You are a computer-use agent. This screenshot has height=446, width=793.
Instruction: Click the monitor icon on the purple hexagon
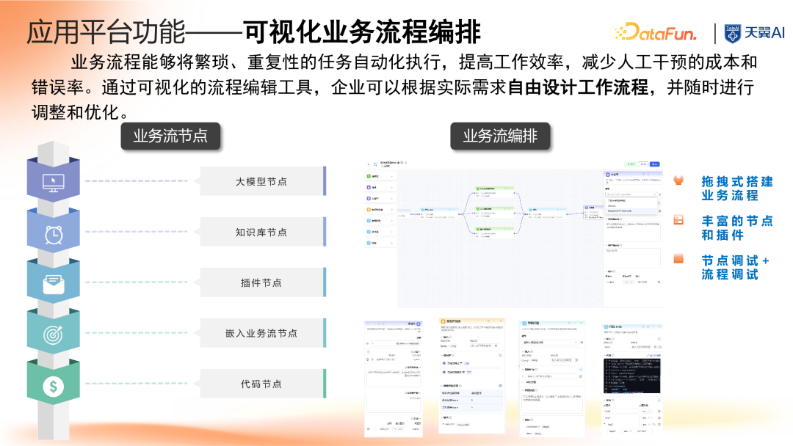coord(53,183)
